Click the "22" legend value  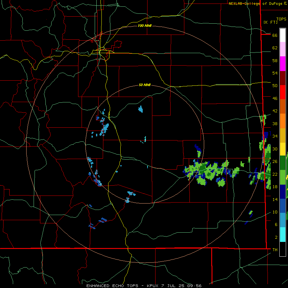(275, 174)
